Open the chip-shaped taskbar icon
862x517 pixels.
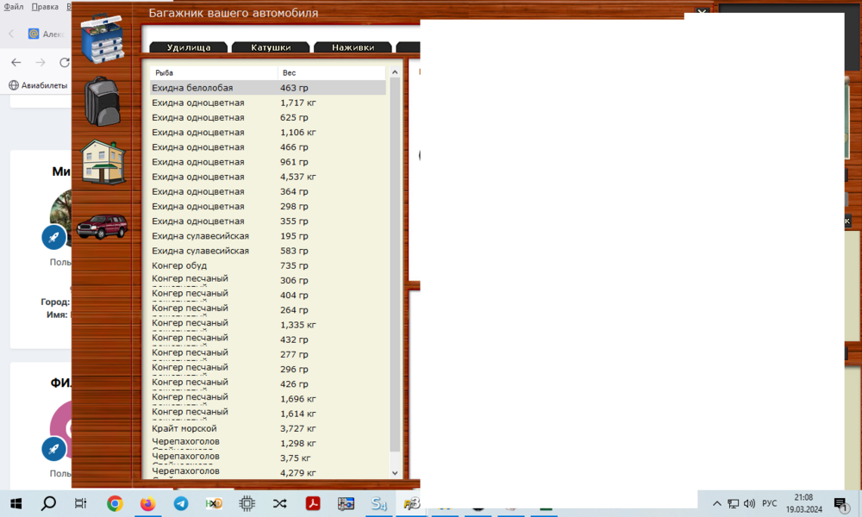(x=247, y=503)
